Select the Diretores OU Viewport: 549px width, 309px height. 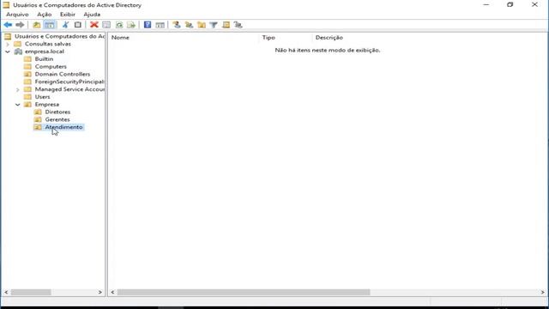(57, 112)
